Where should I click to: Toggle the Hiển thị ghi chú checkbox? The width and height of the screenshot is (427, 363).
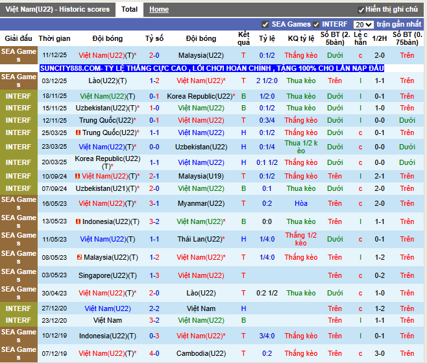point(361,10)
